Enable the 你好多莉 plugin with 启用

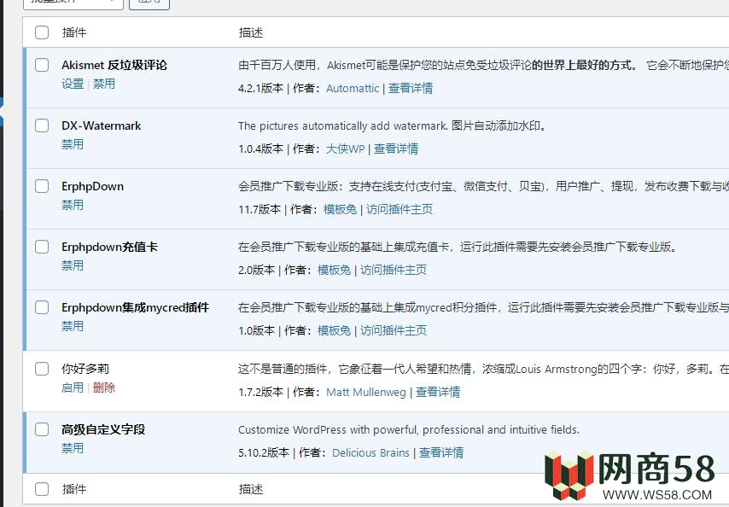73,388
